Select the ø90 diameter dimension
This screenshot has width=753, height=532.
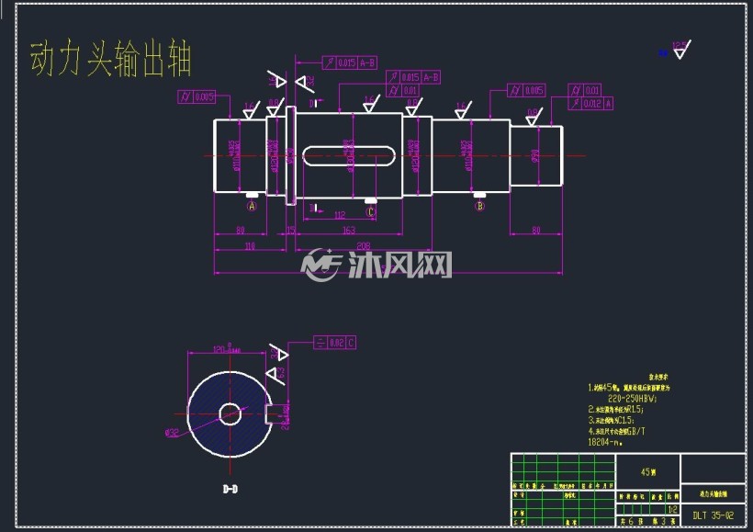click(535, 155)
